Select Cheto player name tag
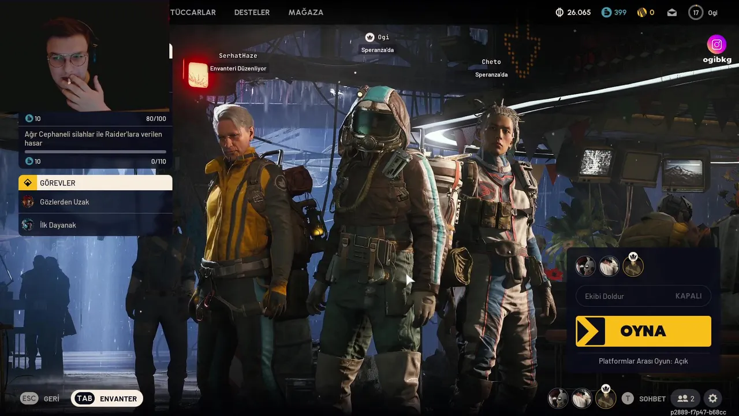This screenshot has height=416, width=739. [491, 62]
